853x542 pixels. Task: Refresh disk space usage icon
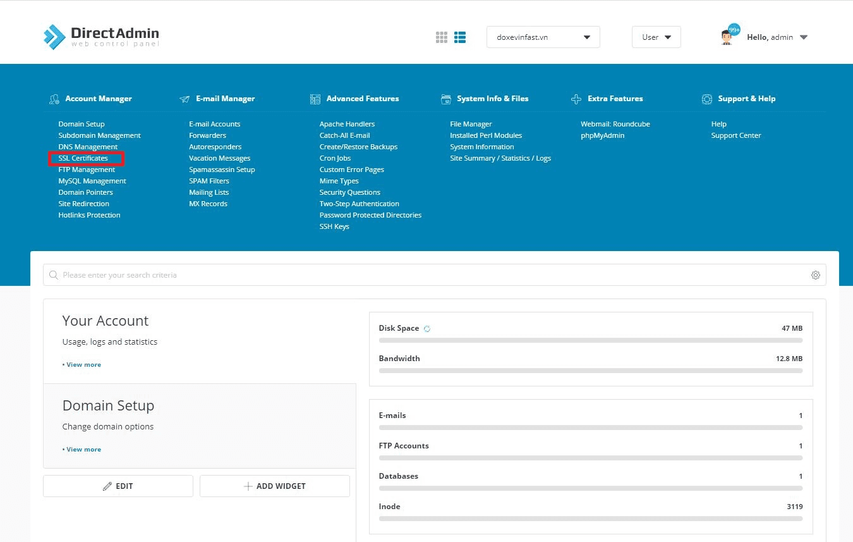pyautogui.click(x=427, y=329)
